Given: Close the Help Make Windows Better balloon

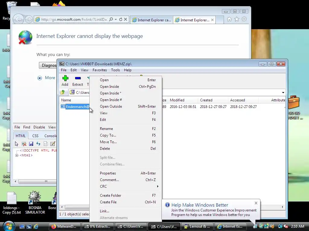Looking at the screenshot, I should [256, 203].
